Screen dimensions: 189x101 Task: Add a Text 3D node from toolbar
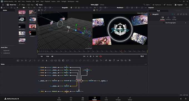tap(114, 61)
